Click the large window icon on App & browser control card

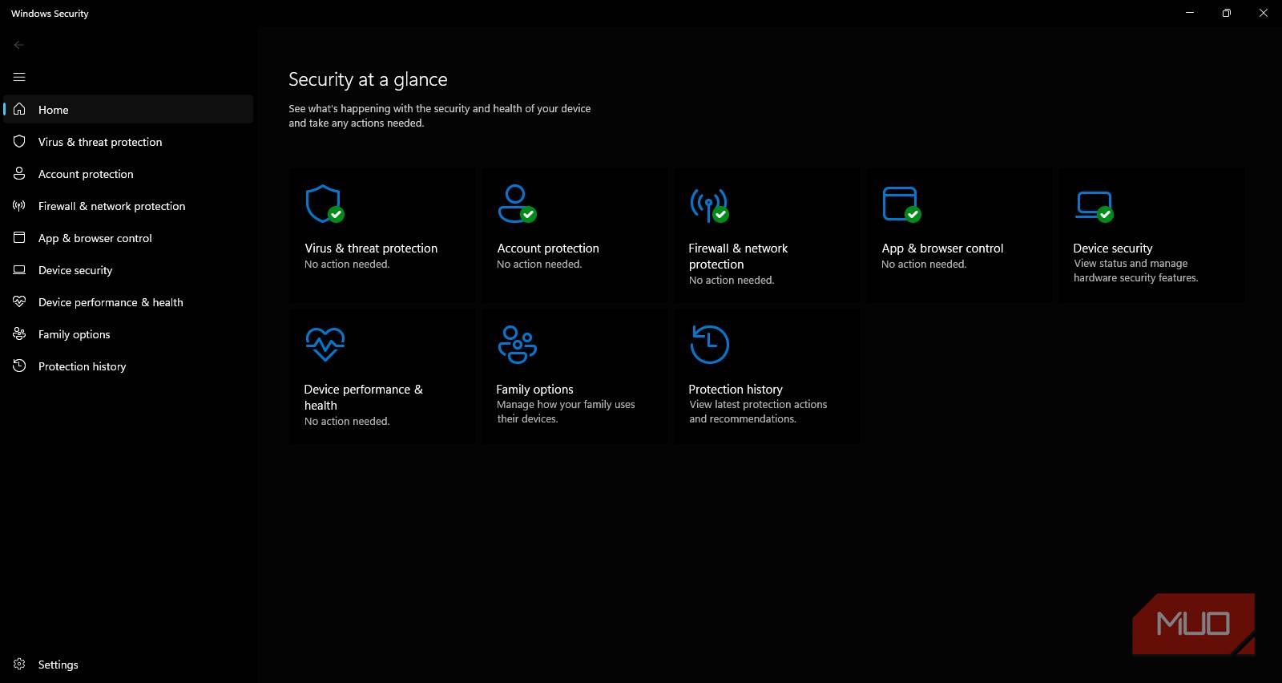[x=901, y=204]
